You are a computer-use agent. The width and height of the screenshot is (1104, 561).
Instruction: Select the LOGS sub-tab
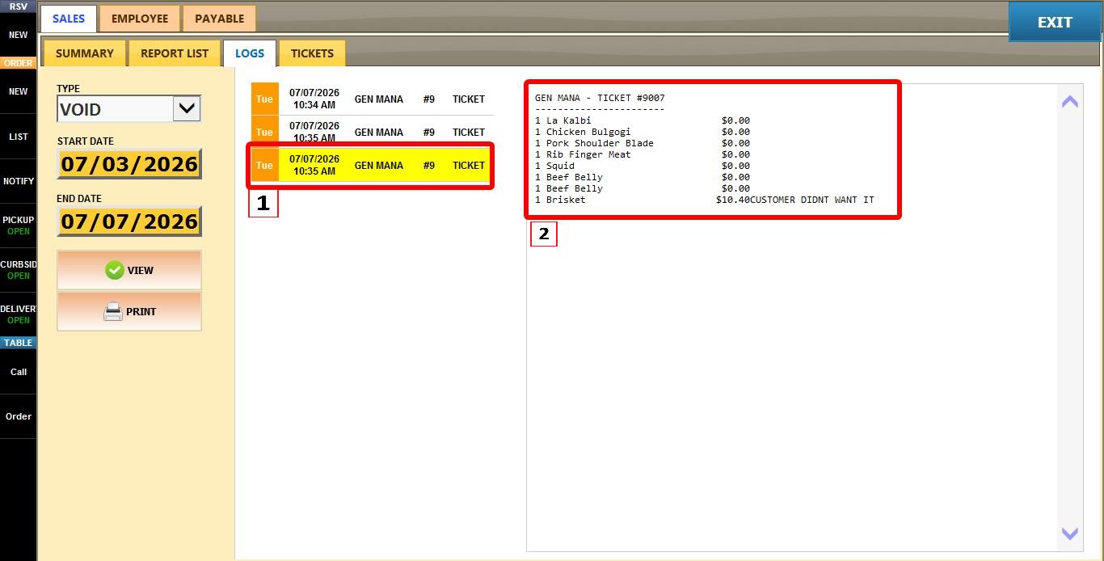coord(250,53)
